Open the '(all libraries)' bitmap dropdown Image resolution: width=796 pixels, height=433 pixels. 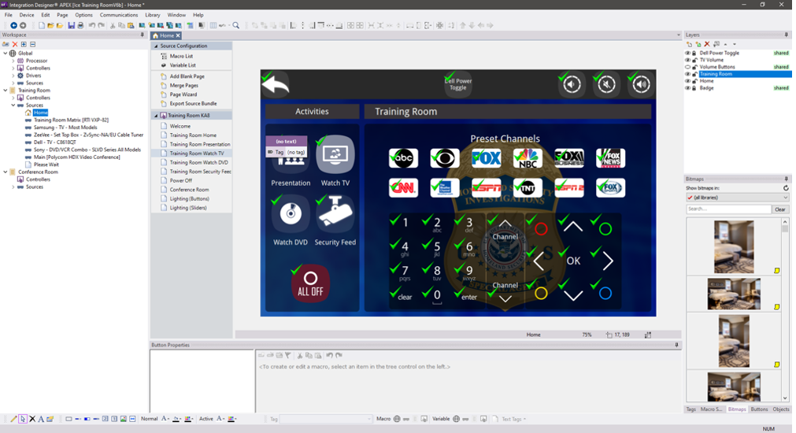737,198
